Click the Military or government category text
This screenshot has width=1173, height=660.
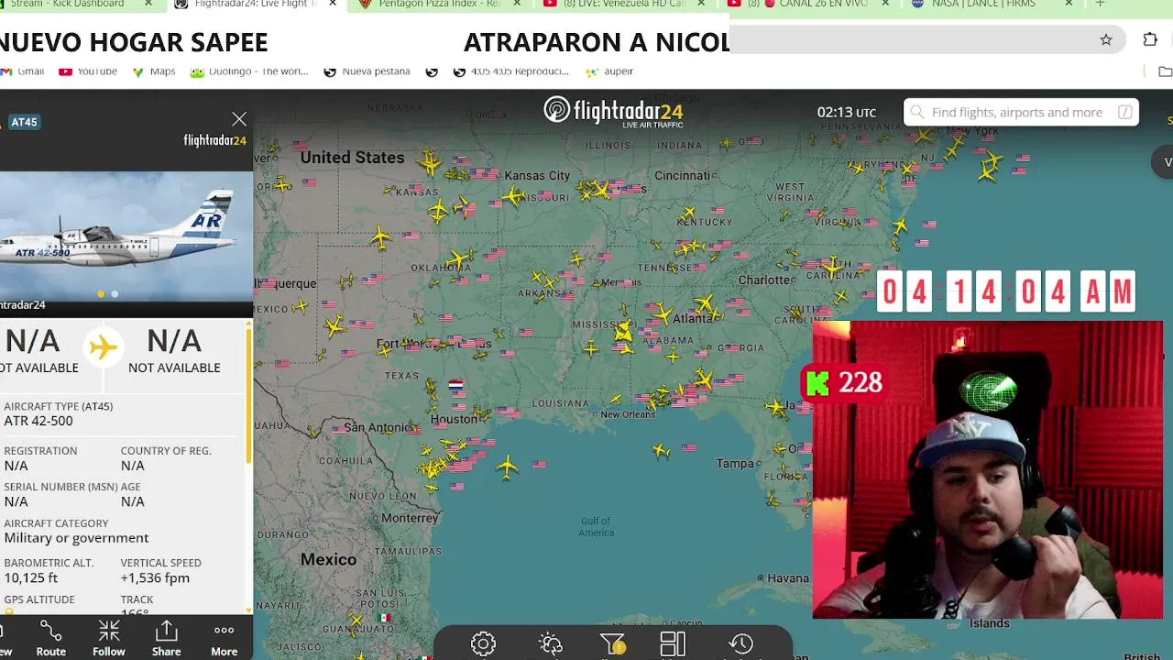point(76,538)
